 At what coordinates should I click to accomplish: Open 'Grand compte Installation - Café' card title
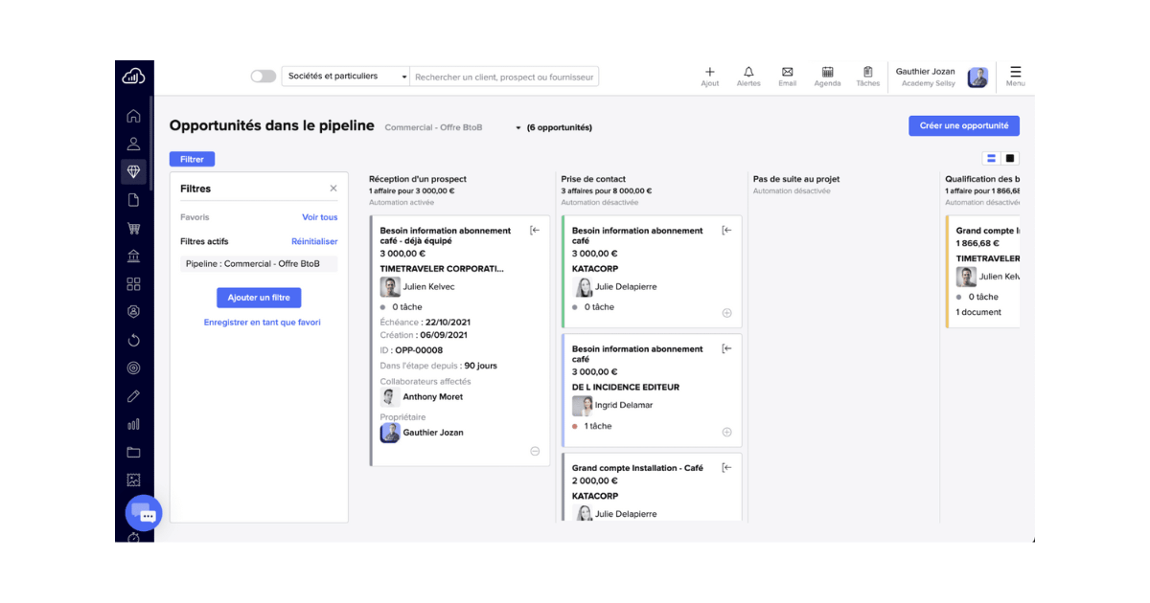click(x=637, y=468)
